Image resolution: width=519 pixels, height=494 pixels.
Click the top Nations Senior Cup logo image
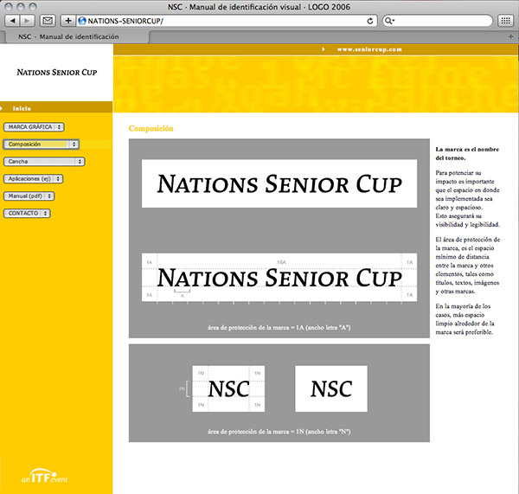tap(279, 183)
